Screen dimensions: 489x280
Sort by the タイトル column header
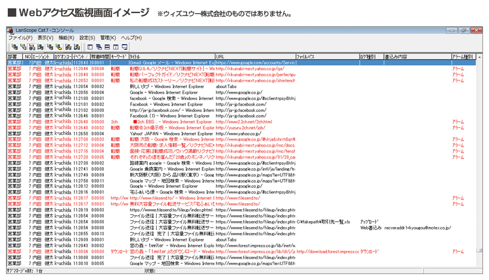(172, 57)
